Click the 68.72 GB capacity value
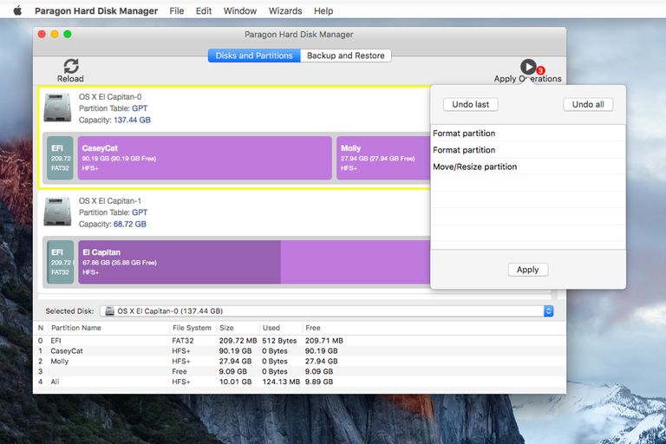The width and height of the screenshot is (666, 444). [x=130, y=224]
